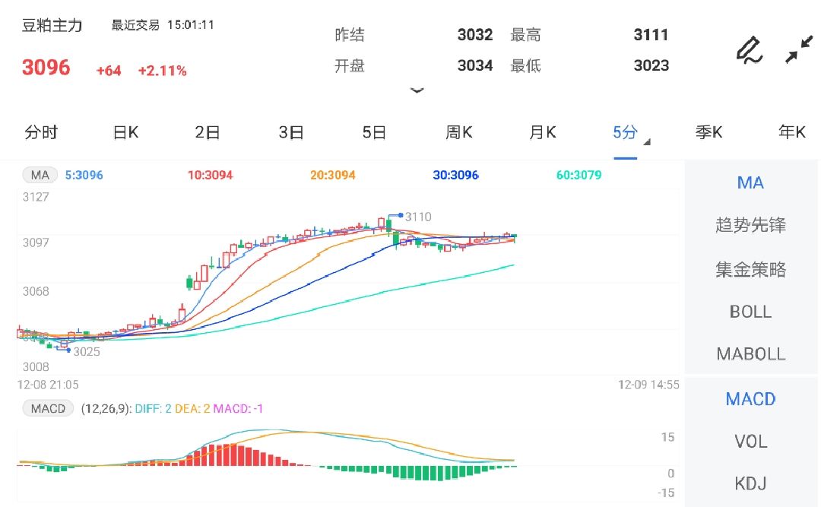Click the 最低 value 3023
This screenshot has width=821, height=507.
pyautogui.click(x=651, y=65)
